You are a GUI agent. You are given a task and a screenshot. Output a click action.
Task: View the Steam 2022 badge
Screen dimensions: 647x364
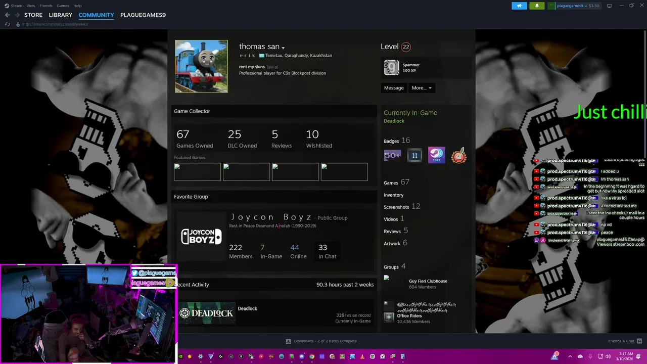pos(436,155)
